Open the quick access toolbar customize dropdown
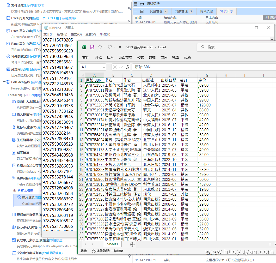Screen dimensions: 276x263 (120, 47)
